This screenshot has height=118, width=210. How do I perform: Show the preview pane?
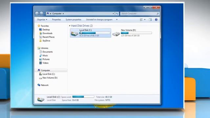click(150, 20)
